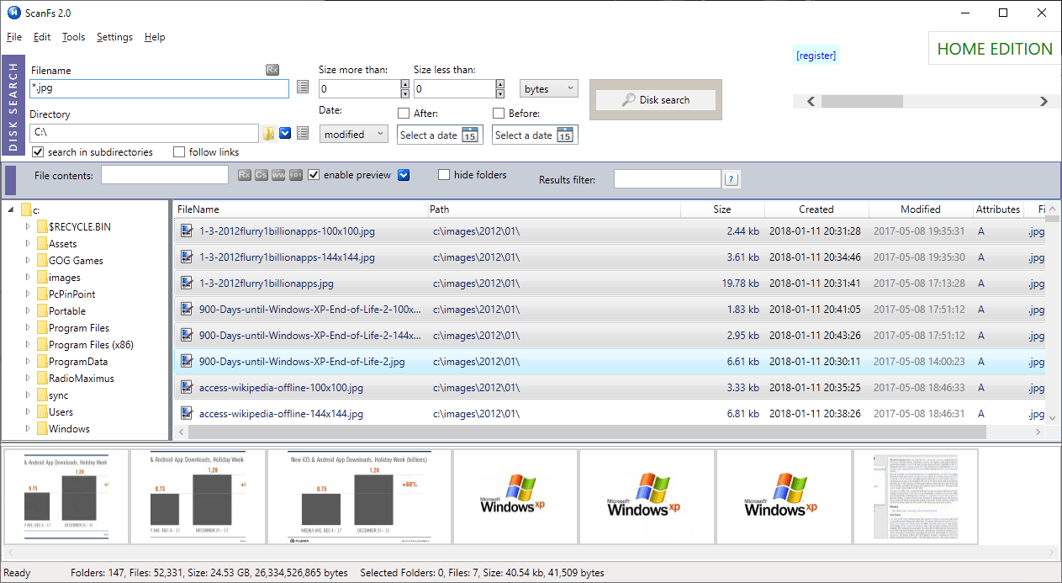Open the bytes size unit dropdown
This screenshot has width=1062, height=583.
pyautogui.click(x=549, y=89)
